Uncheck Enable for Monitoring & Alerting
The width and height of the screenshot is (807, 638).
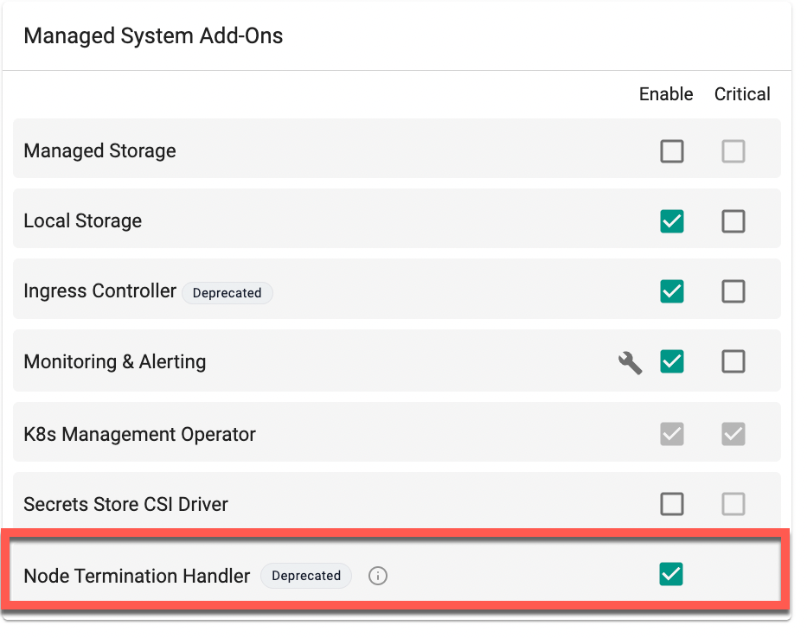coord(671,361)
